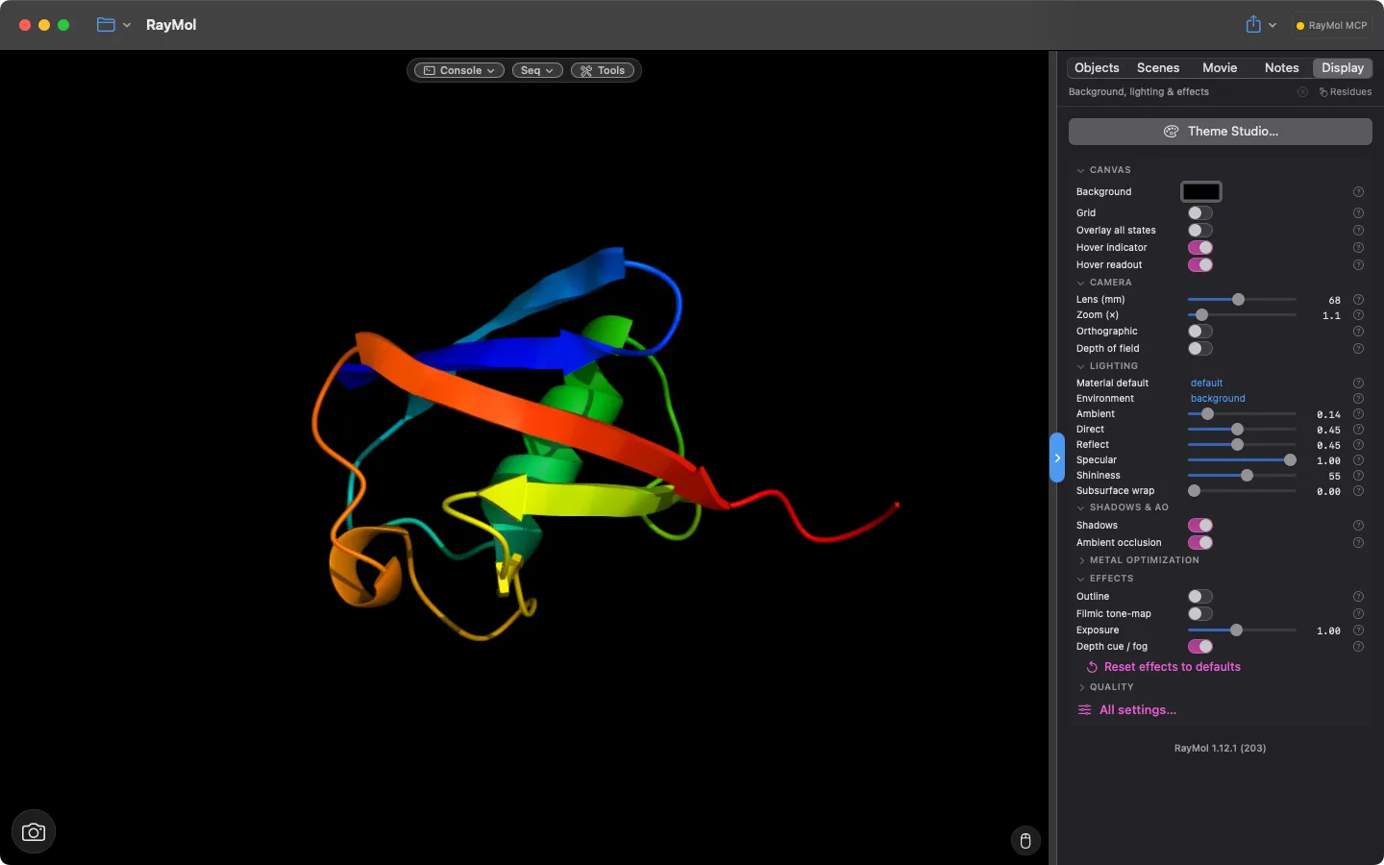Disable the Hover indicator toggle

pos(1200,248)
